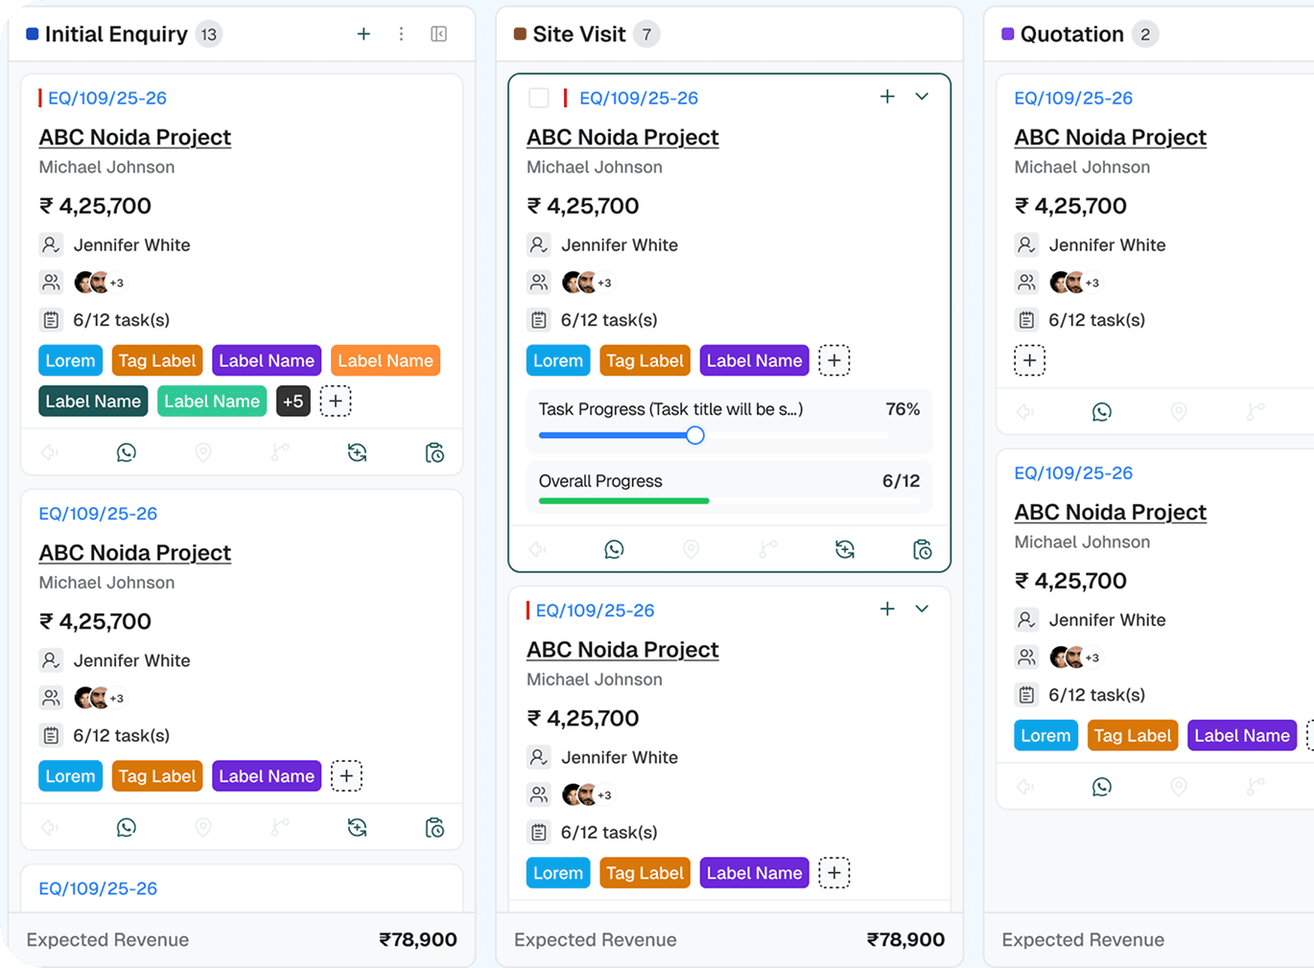Open EQ/109/25-26 link on Quotation card with labels
This screenshot has width=1314, height=968.
[1073, 473]
